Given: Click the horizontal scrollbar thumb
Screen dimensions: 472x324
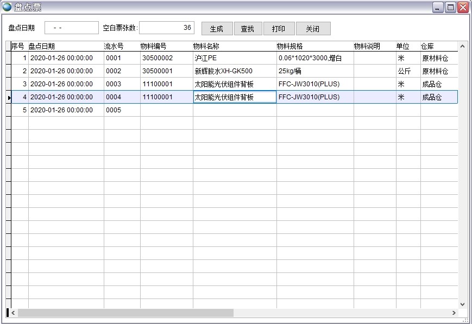Looking at the screenshot, I should point(125,313).
